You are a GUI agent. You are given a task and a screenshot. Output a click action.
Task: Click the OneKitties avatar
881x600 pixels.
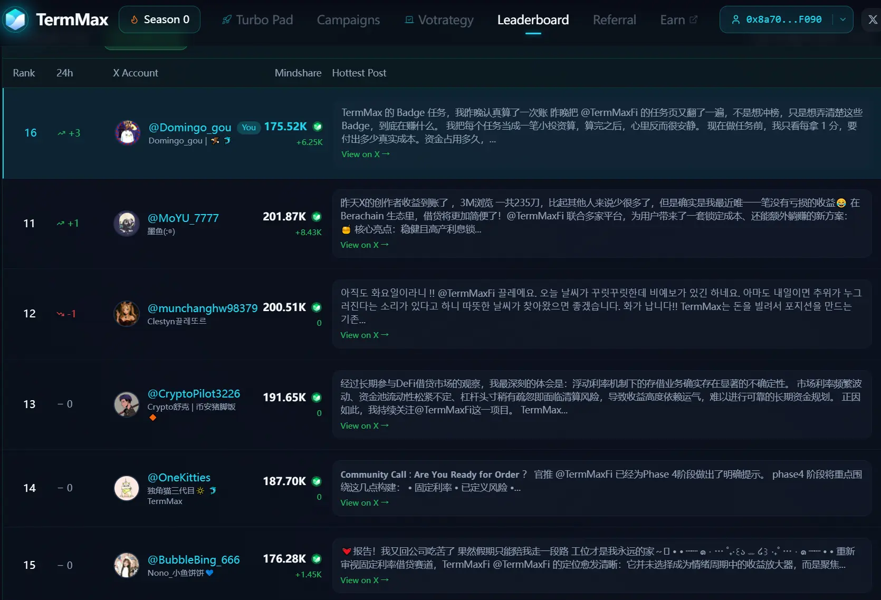point(127,488)
